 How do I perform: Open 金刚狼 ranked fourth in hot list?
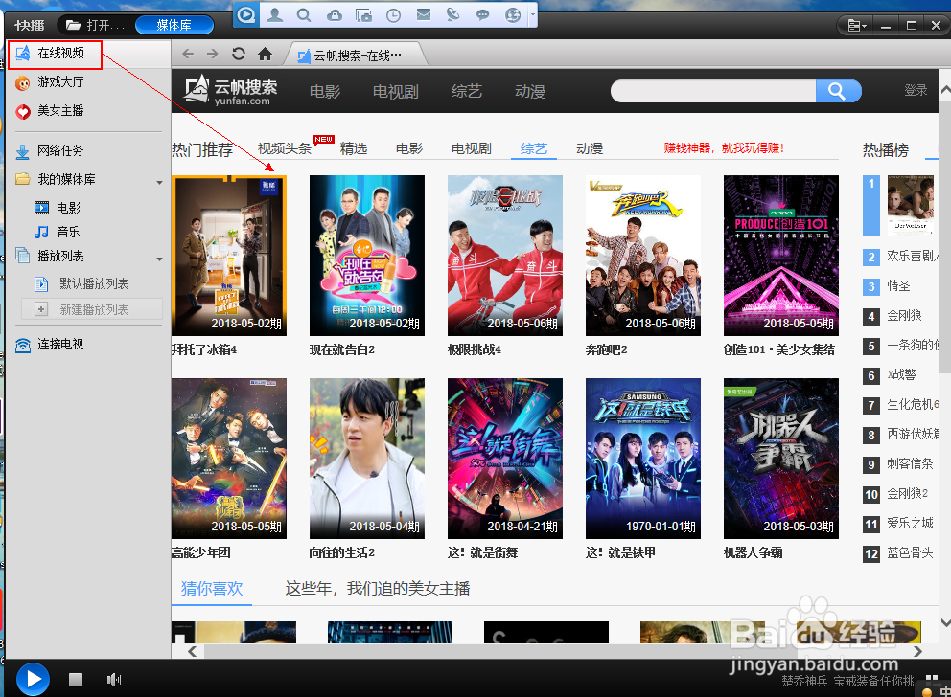coord(904,316)
